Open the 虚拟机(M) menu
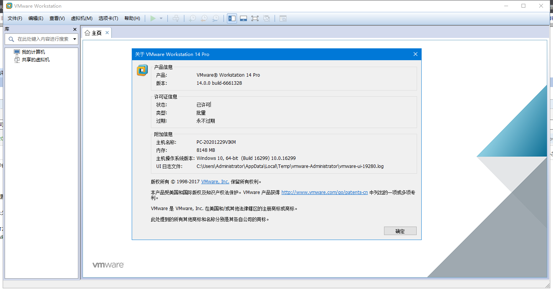The image size is (553, 291). (x=82, y=18)
